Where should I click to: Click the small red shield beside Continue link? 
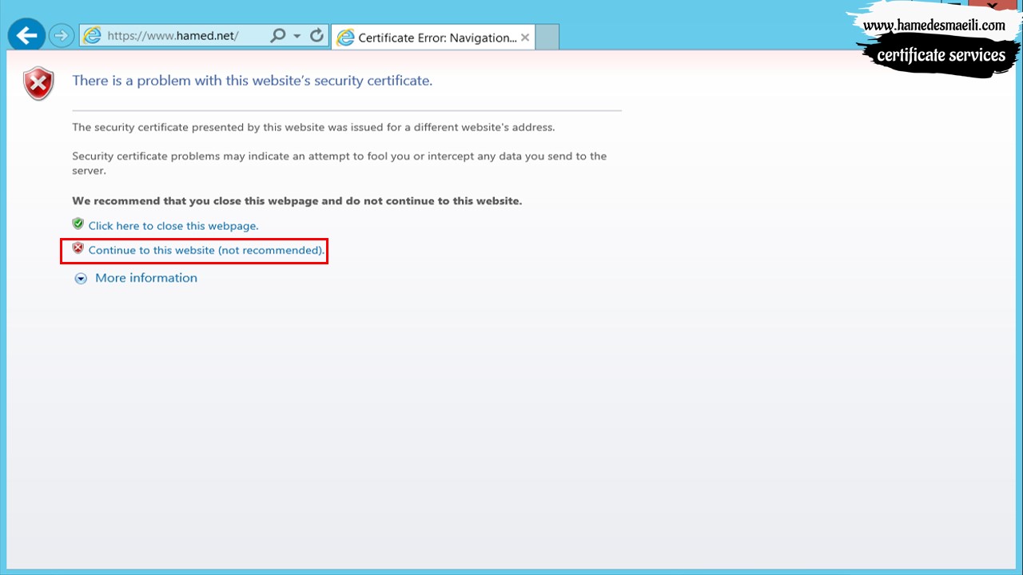78,248
